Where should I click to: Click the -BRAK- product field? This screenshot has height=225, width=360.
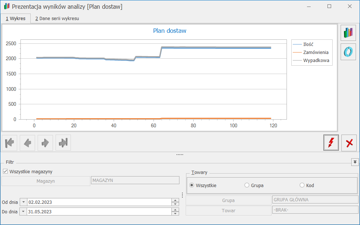(315, 210)
